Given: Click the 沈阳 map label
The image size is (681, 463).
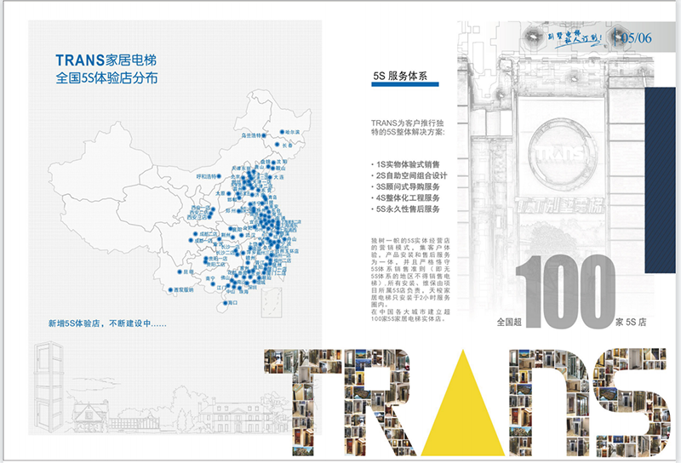Looking at the screenshot, I should [x=282, y=162].
